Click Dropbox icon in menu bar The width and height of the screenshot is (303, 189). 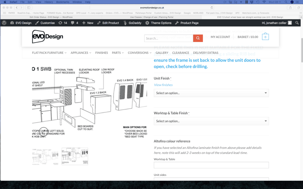[x=252, y=2]
